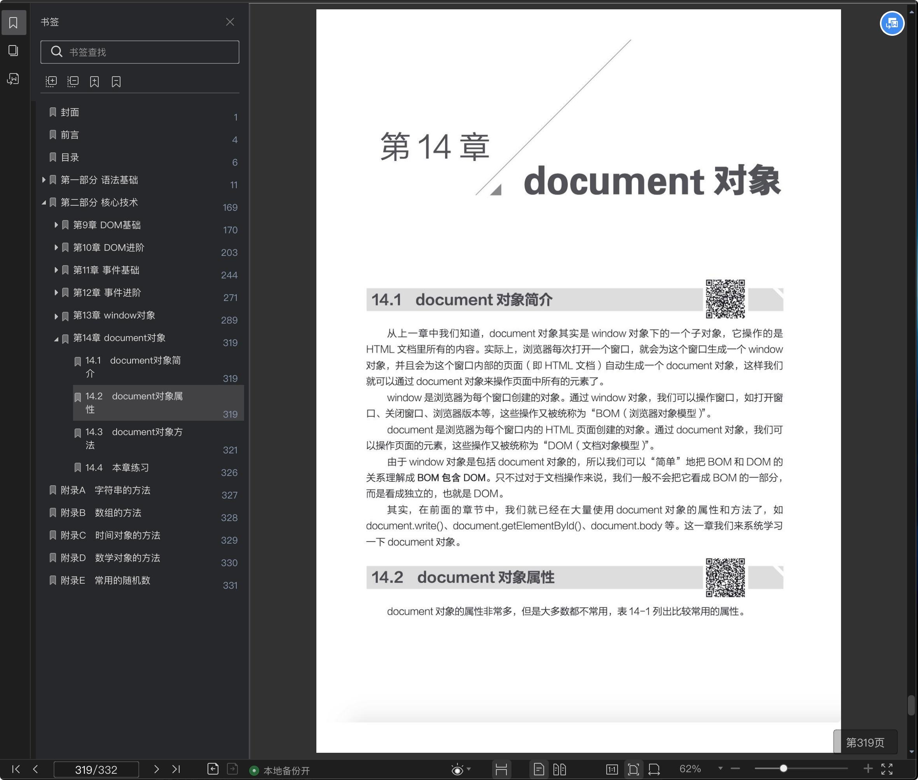Screen dimensions: 918x780
Task: Set zoom to actual size 1:1
Action: click(x=612, y=770)
